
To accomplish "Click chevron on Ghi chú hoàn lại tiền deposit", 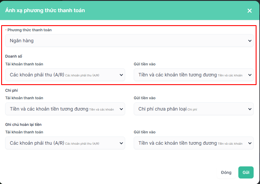I will pos(250,143).
